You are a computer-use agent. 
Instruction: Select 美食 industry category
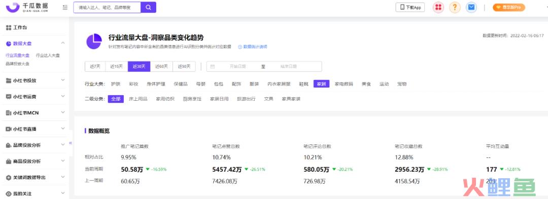(x=366, y=84)
